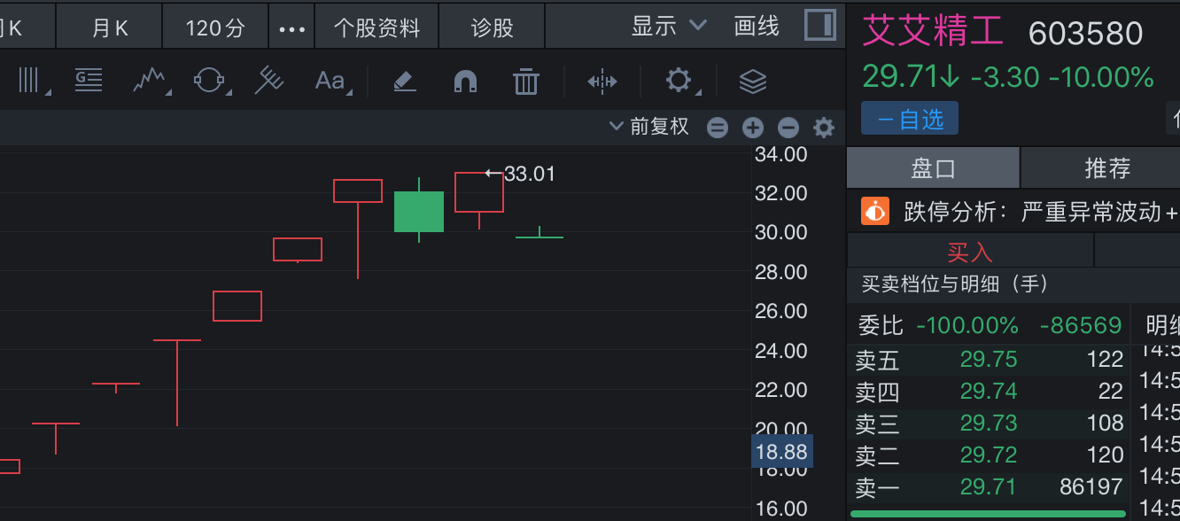Expand the 显示 dropdown
This screenshot has height=521, width=1180.
point(668,26)
